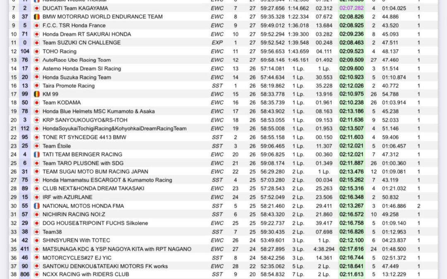Click the Japan flag beside Honda Dream RT SAKURAI HONDA
447x279 pixels.
click(36, 34)
